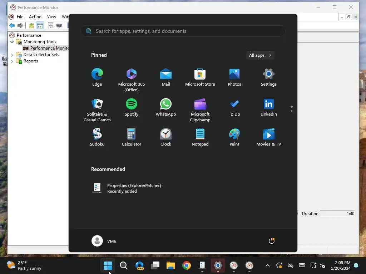The height and width of the screenshot is (274, 366).
Task: Click Up one level toolbar icon
Action: point(31,25)
